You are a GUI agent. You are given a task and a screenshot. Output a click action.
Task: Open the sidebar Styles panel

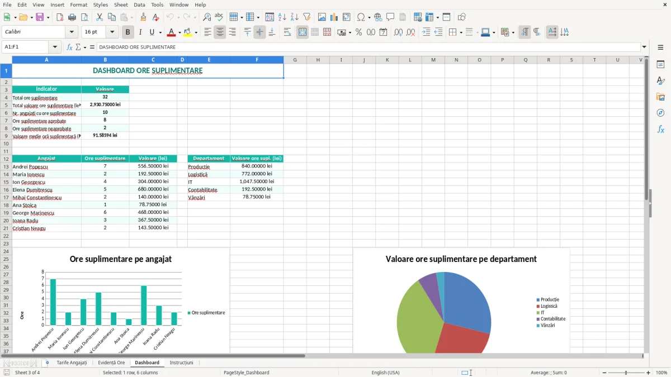(x=660, y=81)
